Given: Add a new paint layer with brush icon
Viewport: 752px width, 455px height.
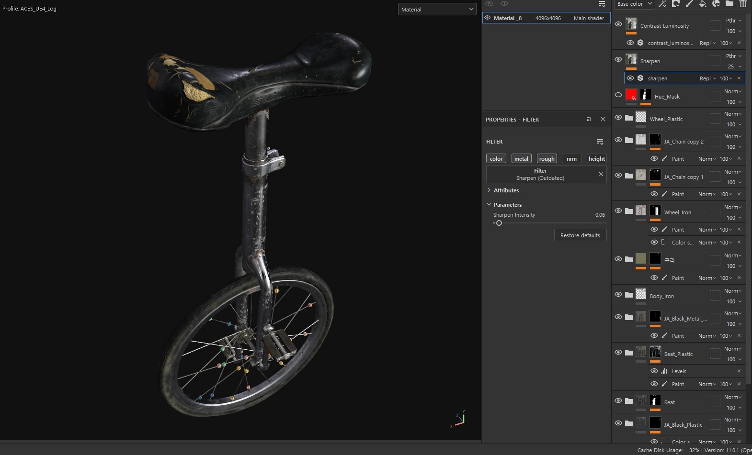Looking at the screenshot, I should [689, 4].
